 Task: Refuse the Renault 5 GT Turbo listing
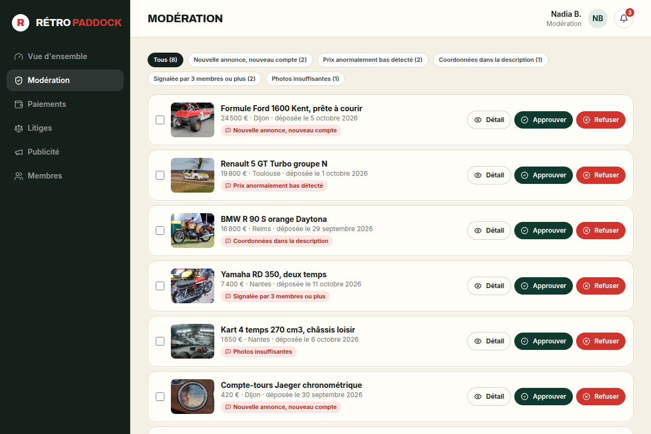pos(601,175)
